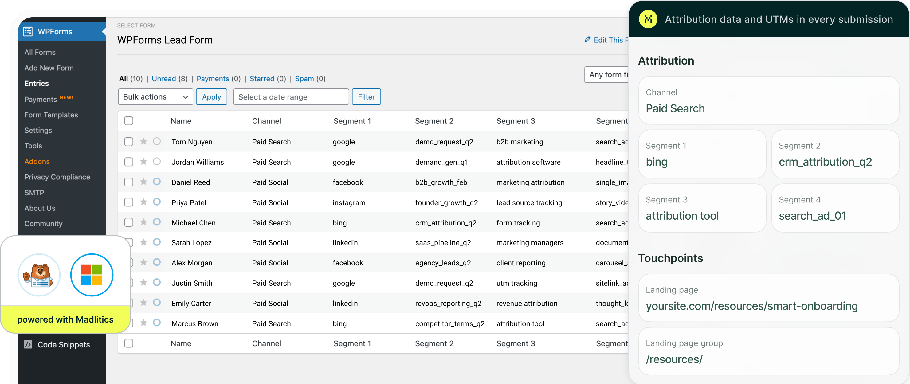This screenshot has width=910, height=384.
Task: Click the Microsoft logo icon
Action: (92, 275)
